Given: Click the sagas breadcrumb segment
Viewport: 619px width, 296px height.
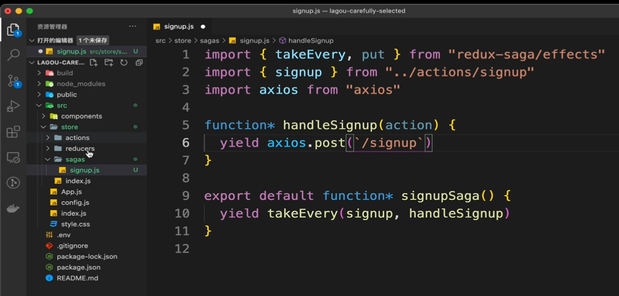Looking at the screenshot, I should coord(210,41).
